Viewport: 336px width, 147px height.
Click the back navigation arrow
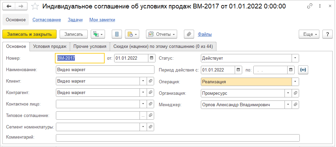point(9,6)
